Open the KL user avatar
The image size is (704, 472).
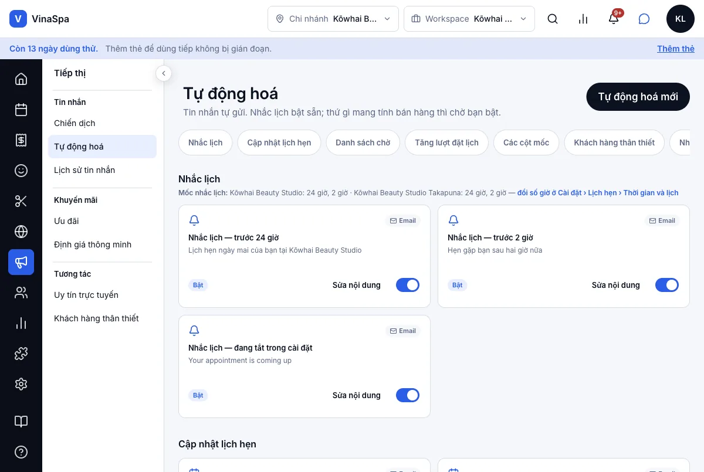(681, 19)
